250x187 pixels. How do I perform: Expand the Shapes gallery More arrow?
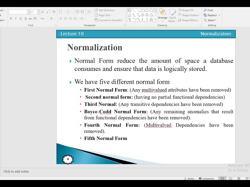pyautogui.click(x=155, y=19)
